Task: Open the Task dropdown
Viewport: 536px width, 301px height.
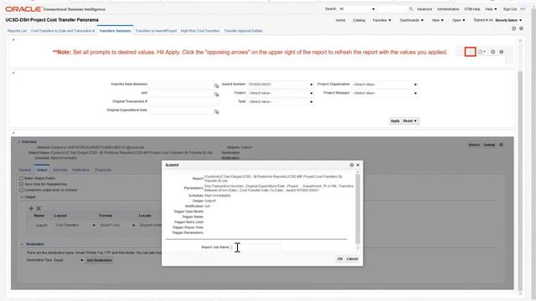Action: coord(311,102)
